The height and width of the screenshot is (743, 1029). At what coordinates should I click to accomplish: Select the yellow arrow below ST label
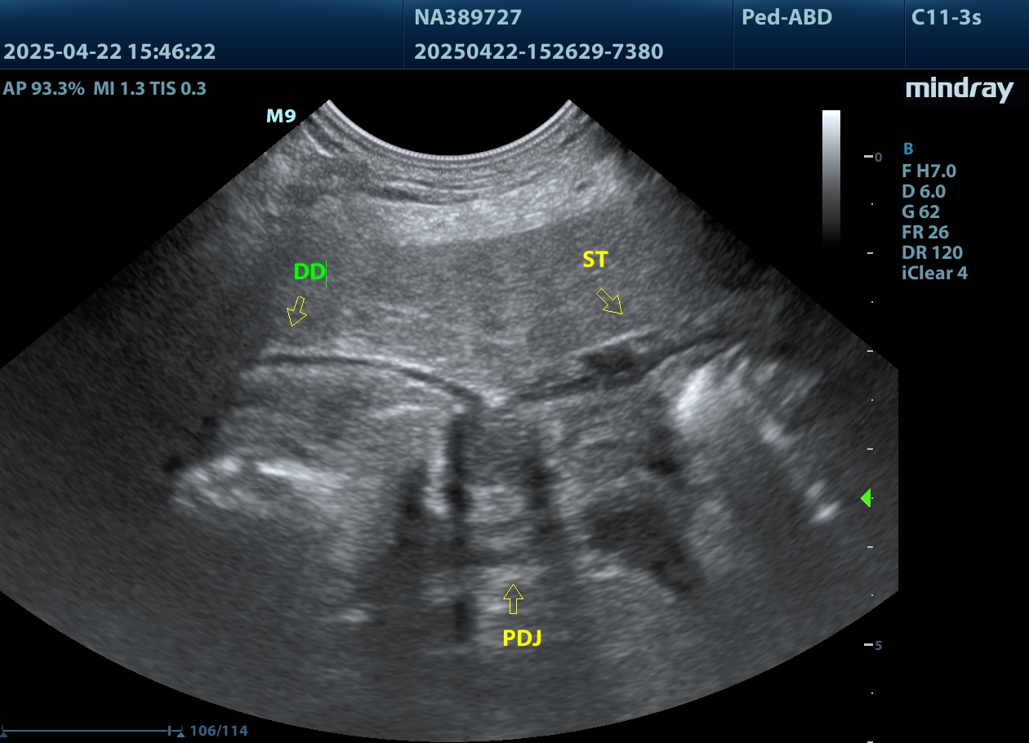609,301
